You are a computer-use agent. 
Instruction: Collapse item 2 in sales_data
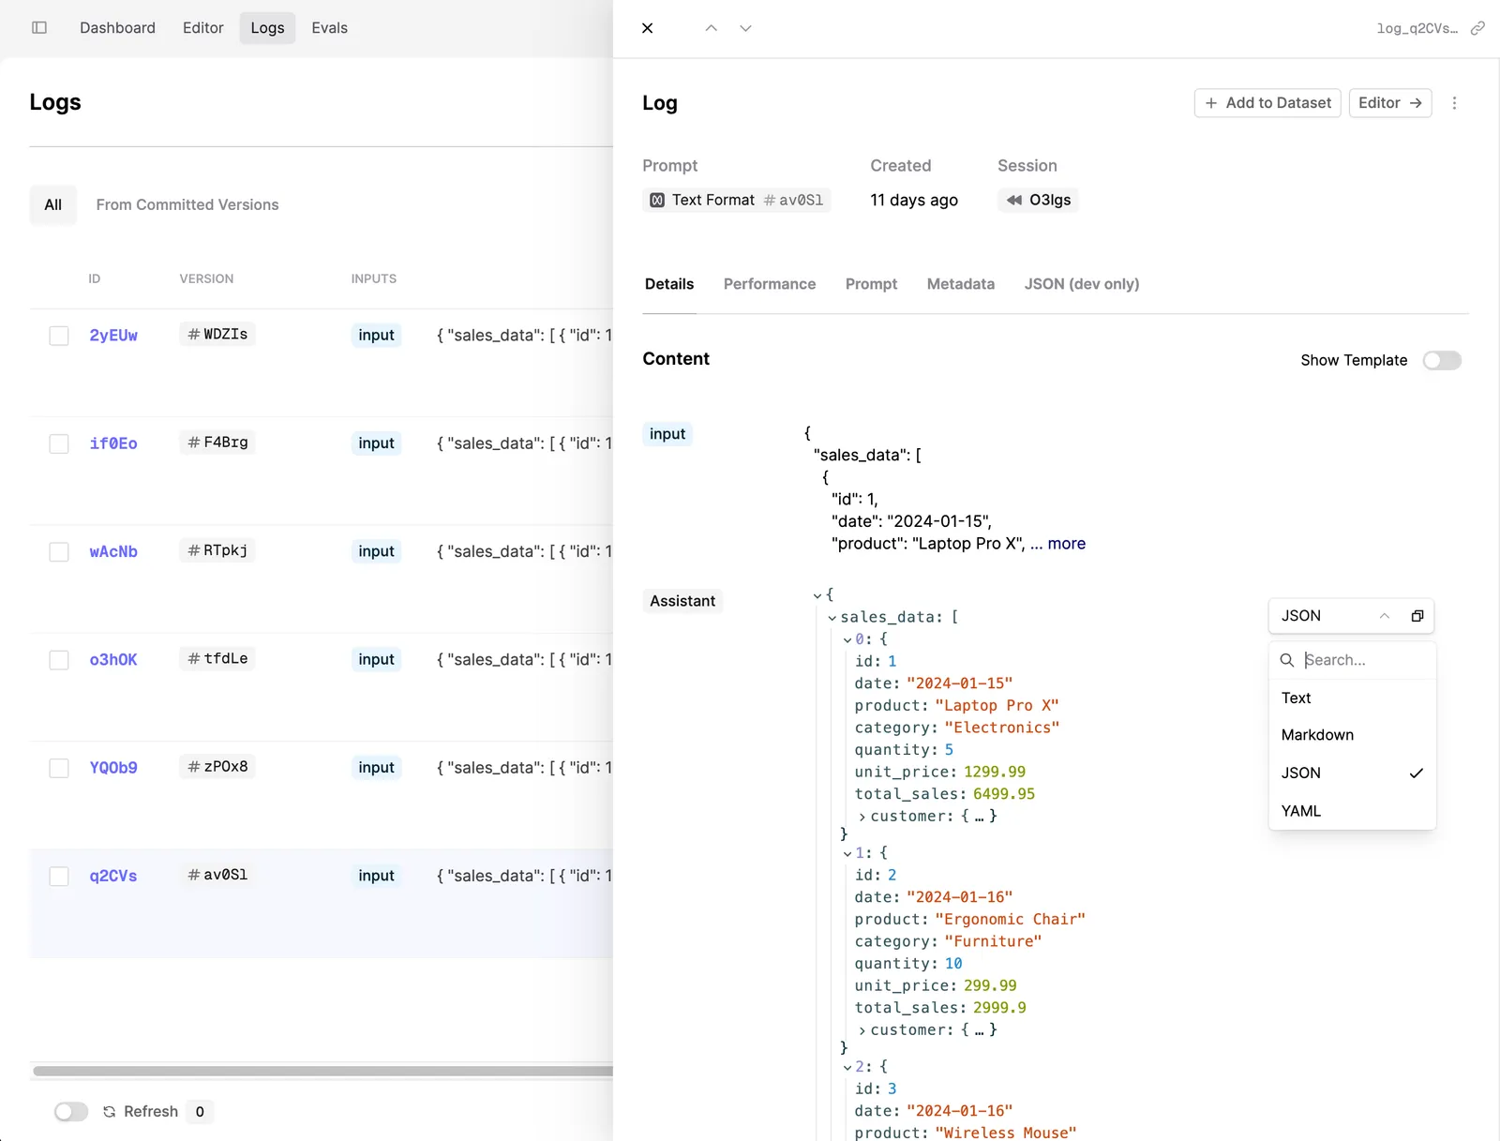point(847,1067)
